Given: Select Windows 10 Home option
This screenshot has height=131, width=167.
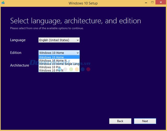Looking at the screenshot, I should (x=59, y=57).
